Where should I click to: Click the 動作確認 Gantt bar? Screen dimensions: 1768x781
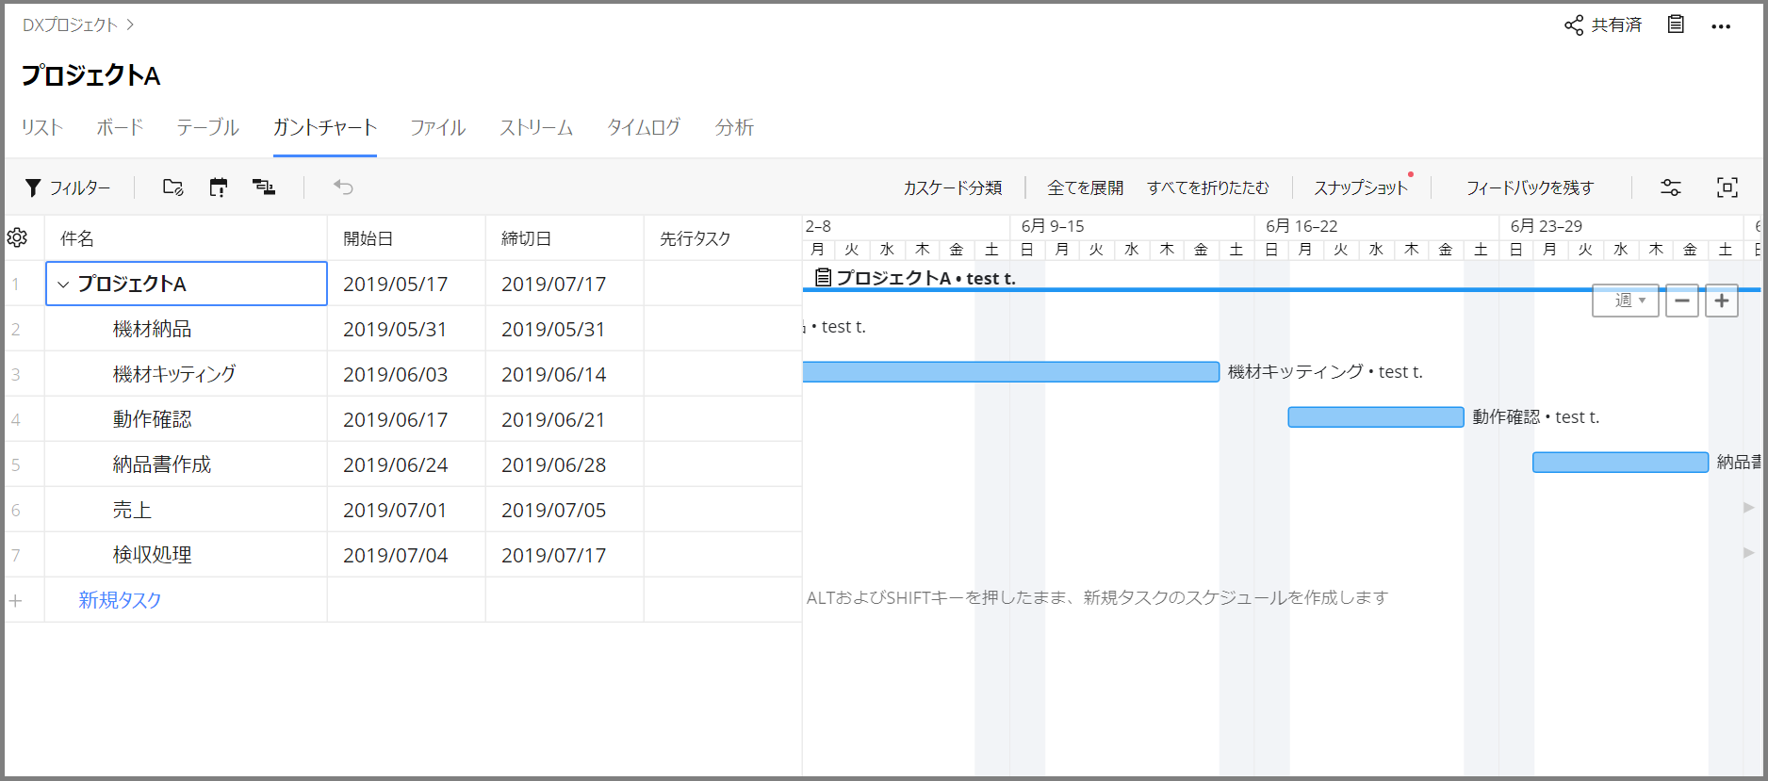(x=1376, y=417)
